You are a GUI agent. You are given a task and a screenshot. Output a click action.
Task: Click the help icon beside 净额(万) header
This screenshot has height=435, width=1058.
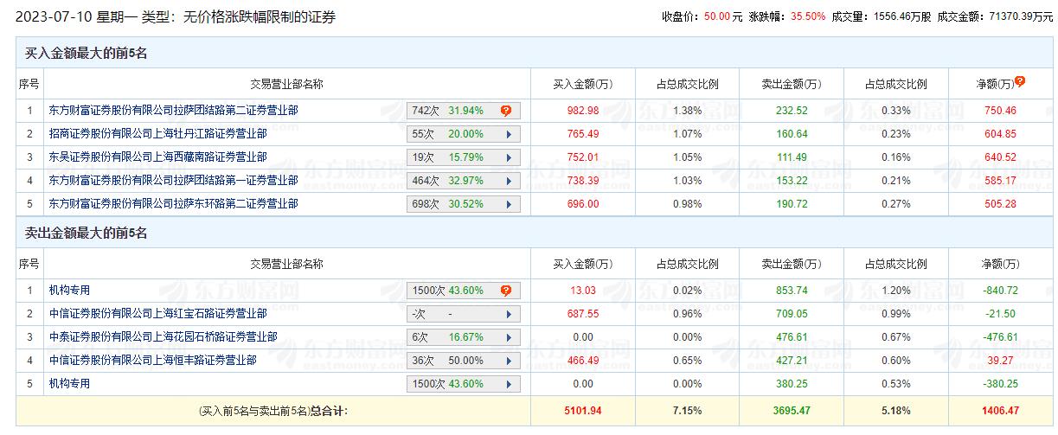[1020, 81]
